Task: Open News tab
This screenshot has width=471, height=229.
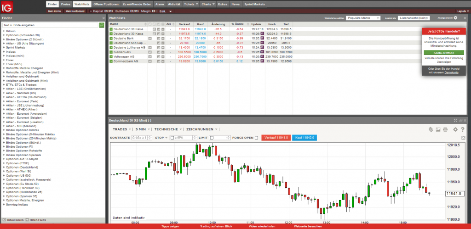Action: click(235, 4)
